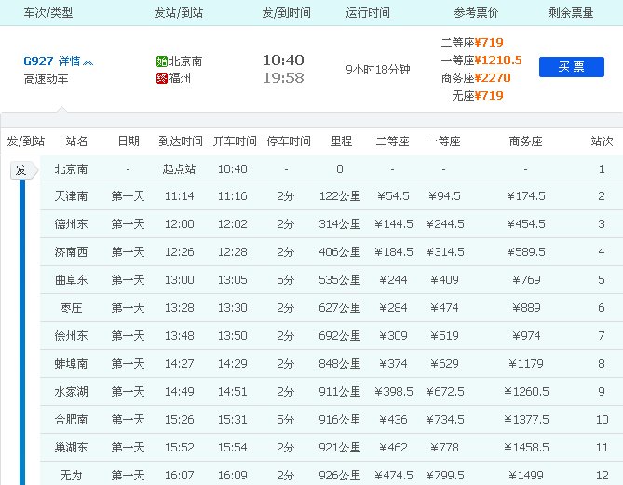Click the 开车时间 column header
The width and height of the screenshot is (623, 485).
click(x=235, y=141)
